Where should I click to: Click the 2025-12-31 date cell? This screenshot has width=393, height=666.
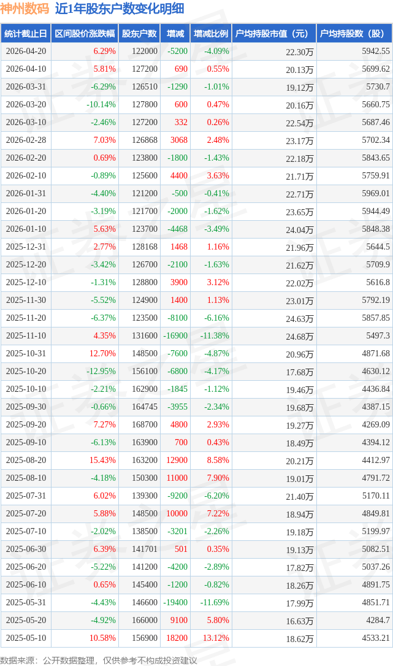pos(26,247)
